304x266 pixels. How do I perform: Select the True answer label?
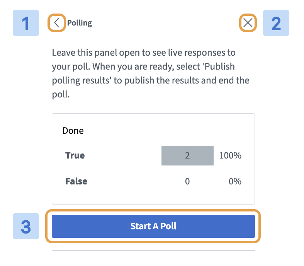75,155
